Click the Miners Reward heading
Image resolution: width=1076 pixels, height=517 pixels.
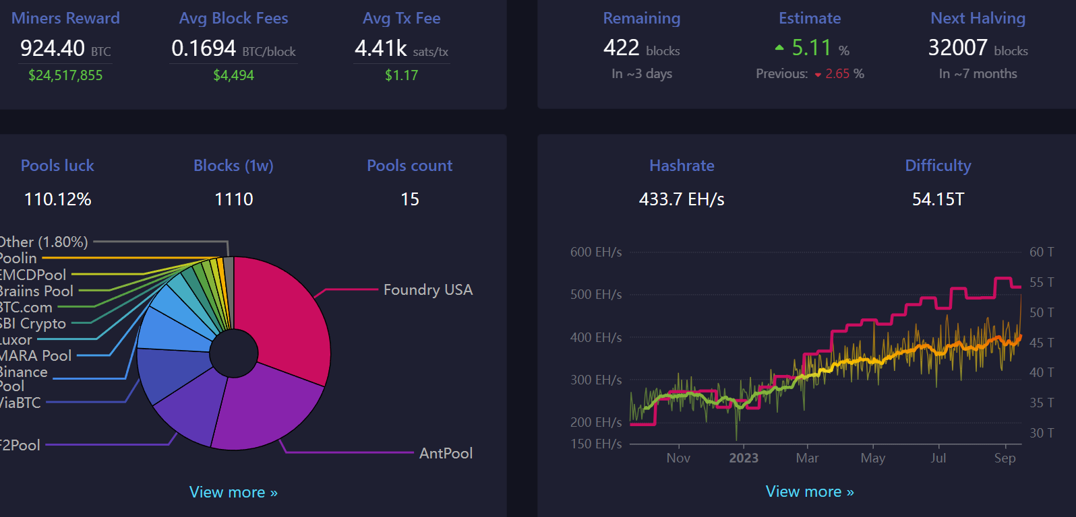[x=65, y=18]
